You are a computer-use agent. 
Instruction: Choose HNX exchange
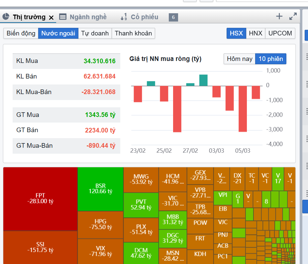coord(256,33)
